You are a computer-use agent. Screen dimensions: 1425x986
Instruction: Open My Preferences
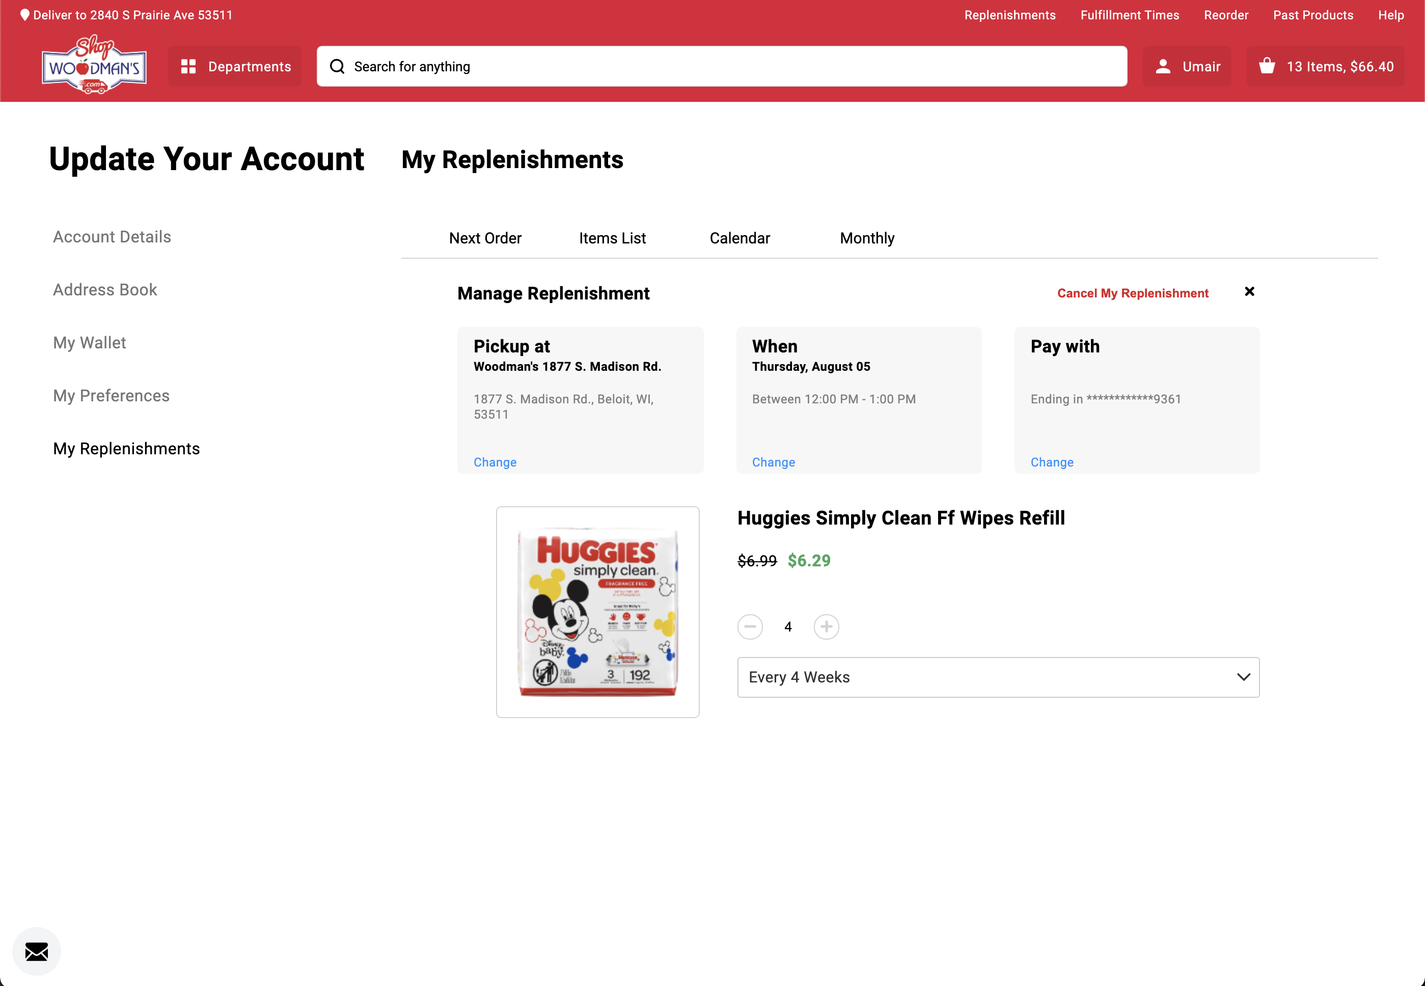point(111,395)
